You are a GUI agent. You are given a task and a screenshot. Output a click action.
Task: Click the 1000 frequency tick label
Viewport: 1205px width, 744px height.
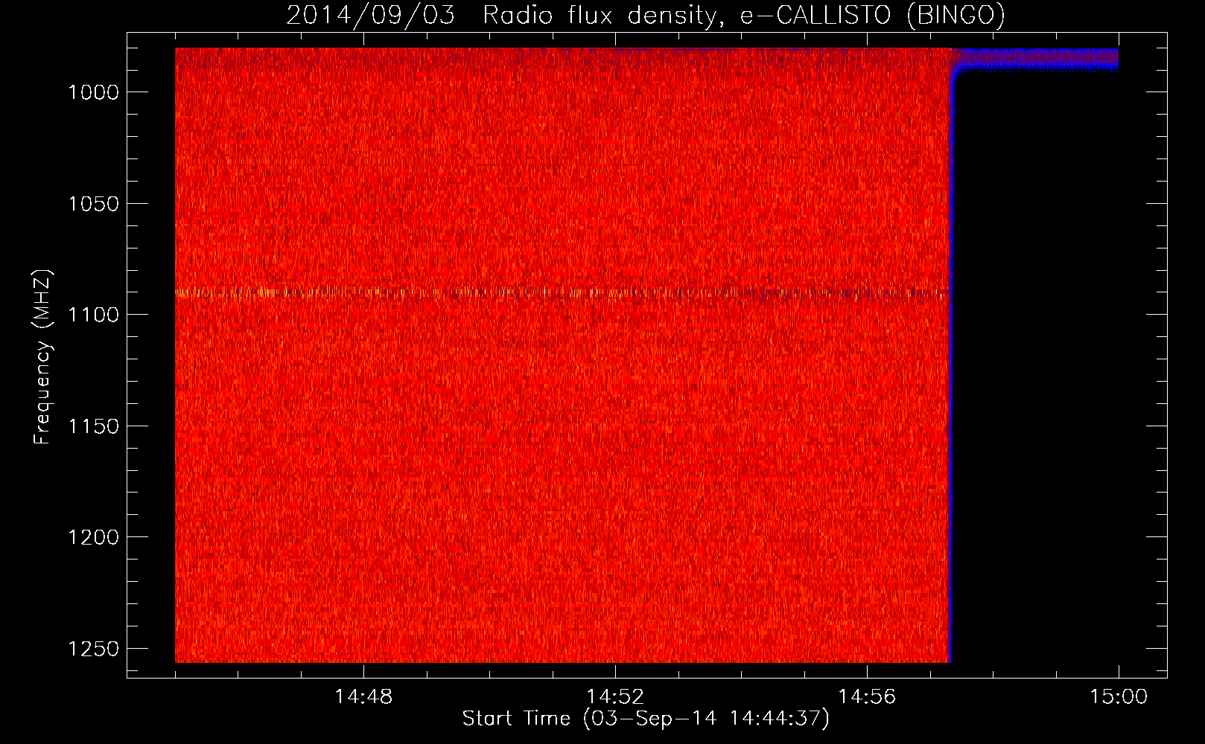(93, 92)
